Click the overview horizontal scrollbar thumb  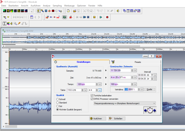[x=72, y=46]
